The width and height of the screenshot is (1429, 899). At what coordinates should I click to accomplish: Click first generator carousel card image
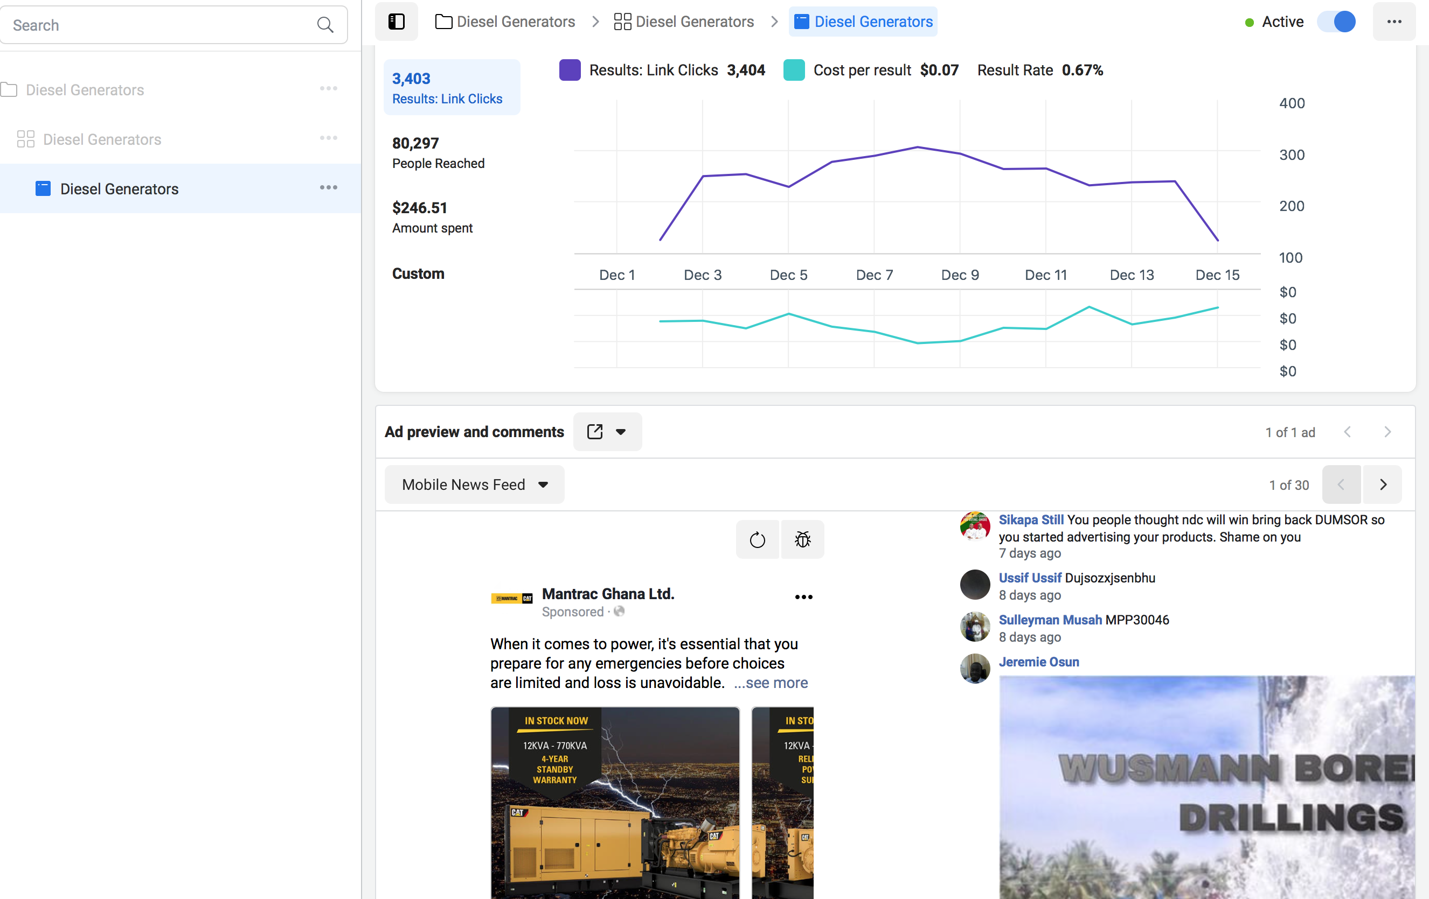[x=615, y=802]
